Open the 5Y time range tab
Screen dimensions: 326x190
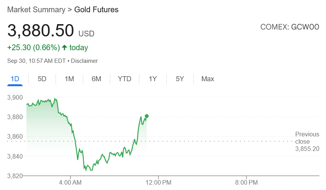[x=180, y=79]
